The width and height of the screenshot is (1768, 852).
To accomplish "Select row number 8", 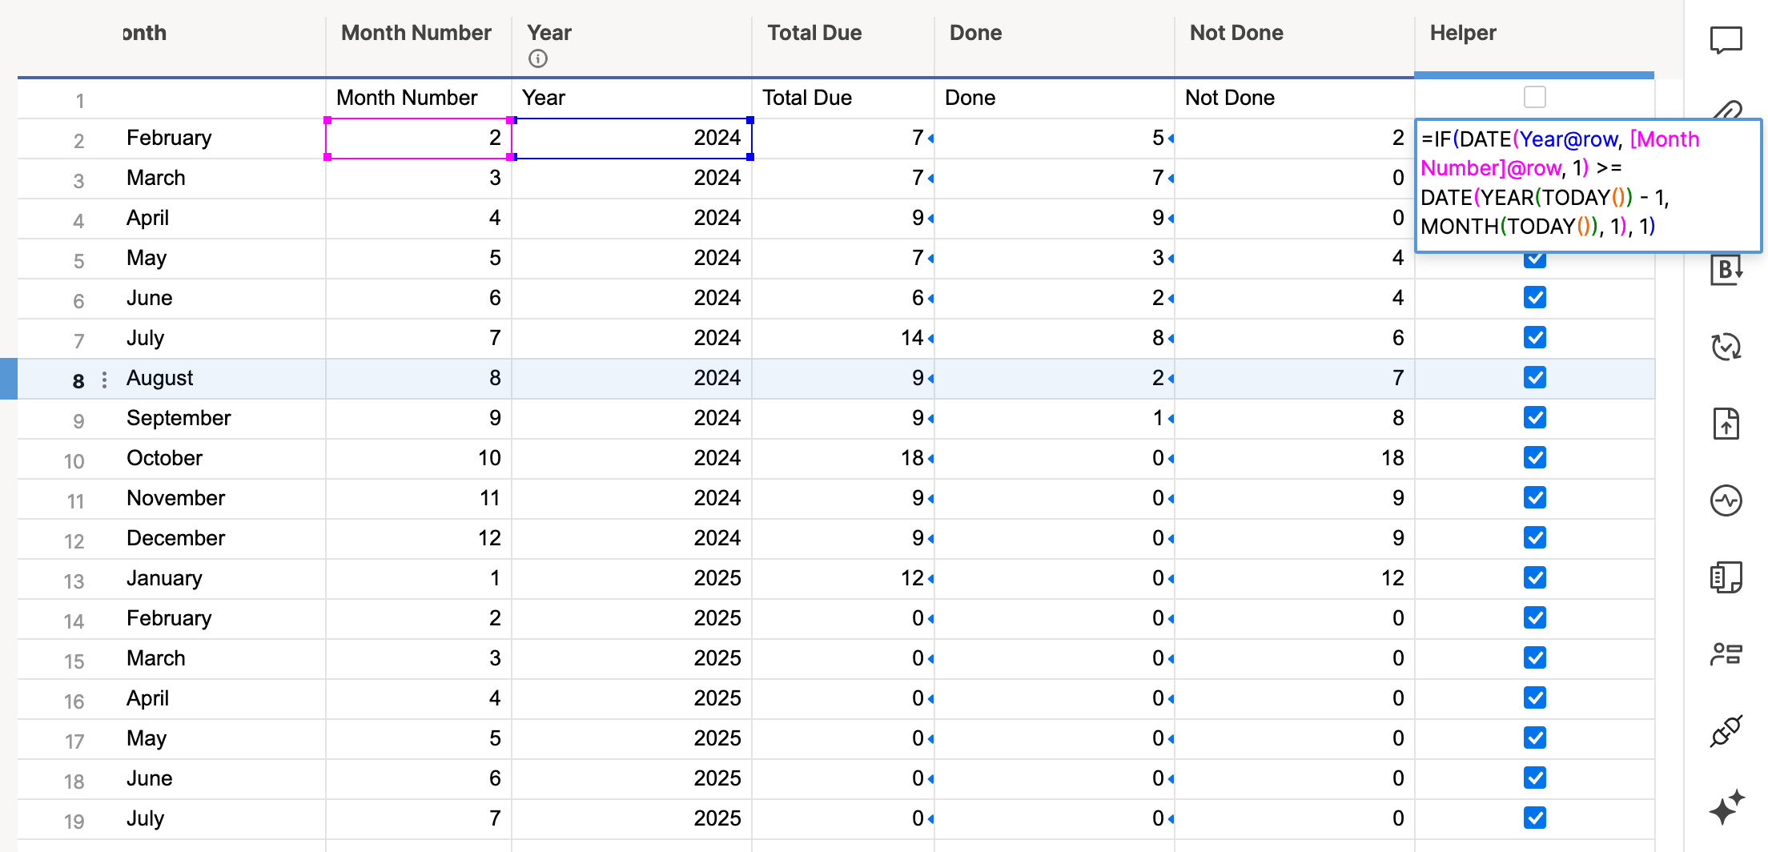I will (x=78, y=380).
